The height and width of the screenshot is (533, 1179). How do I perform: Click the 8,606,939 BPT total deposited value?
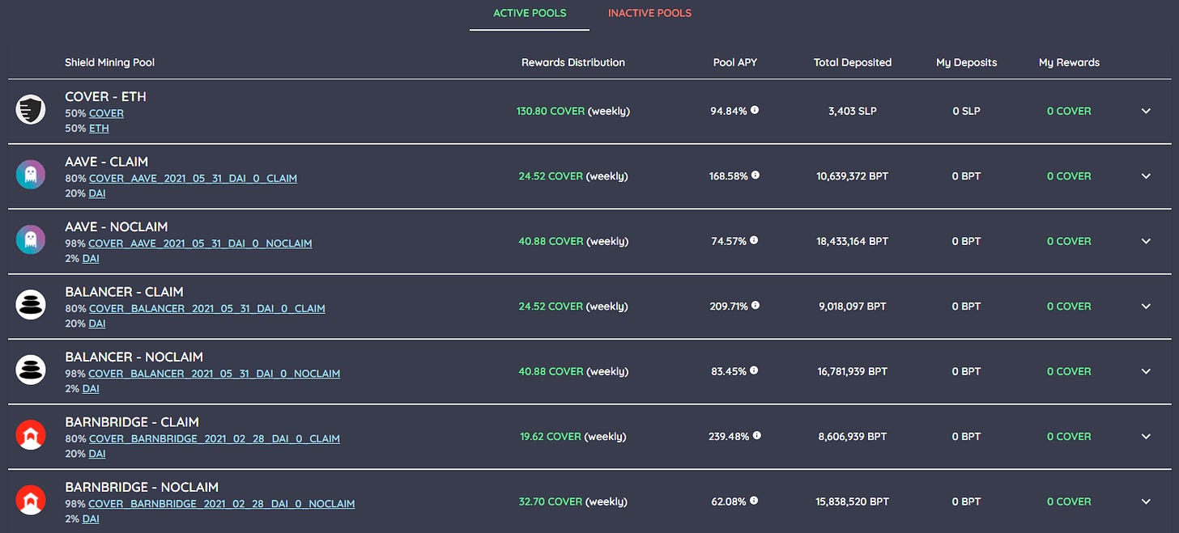point(853,437)
